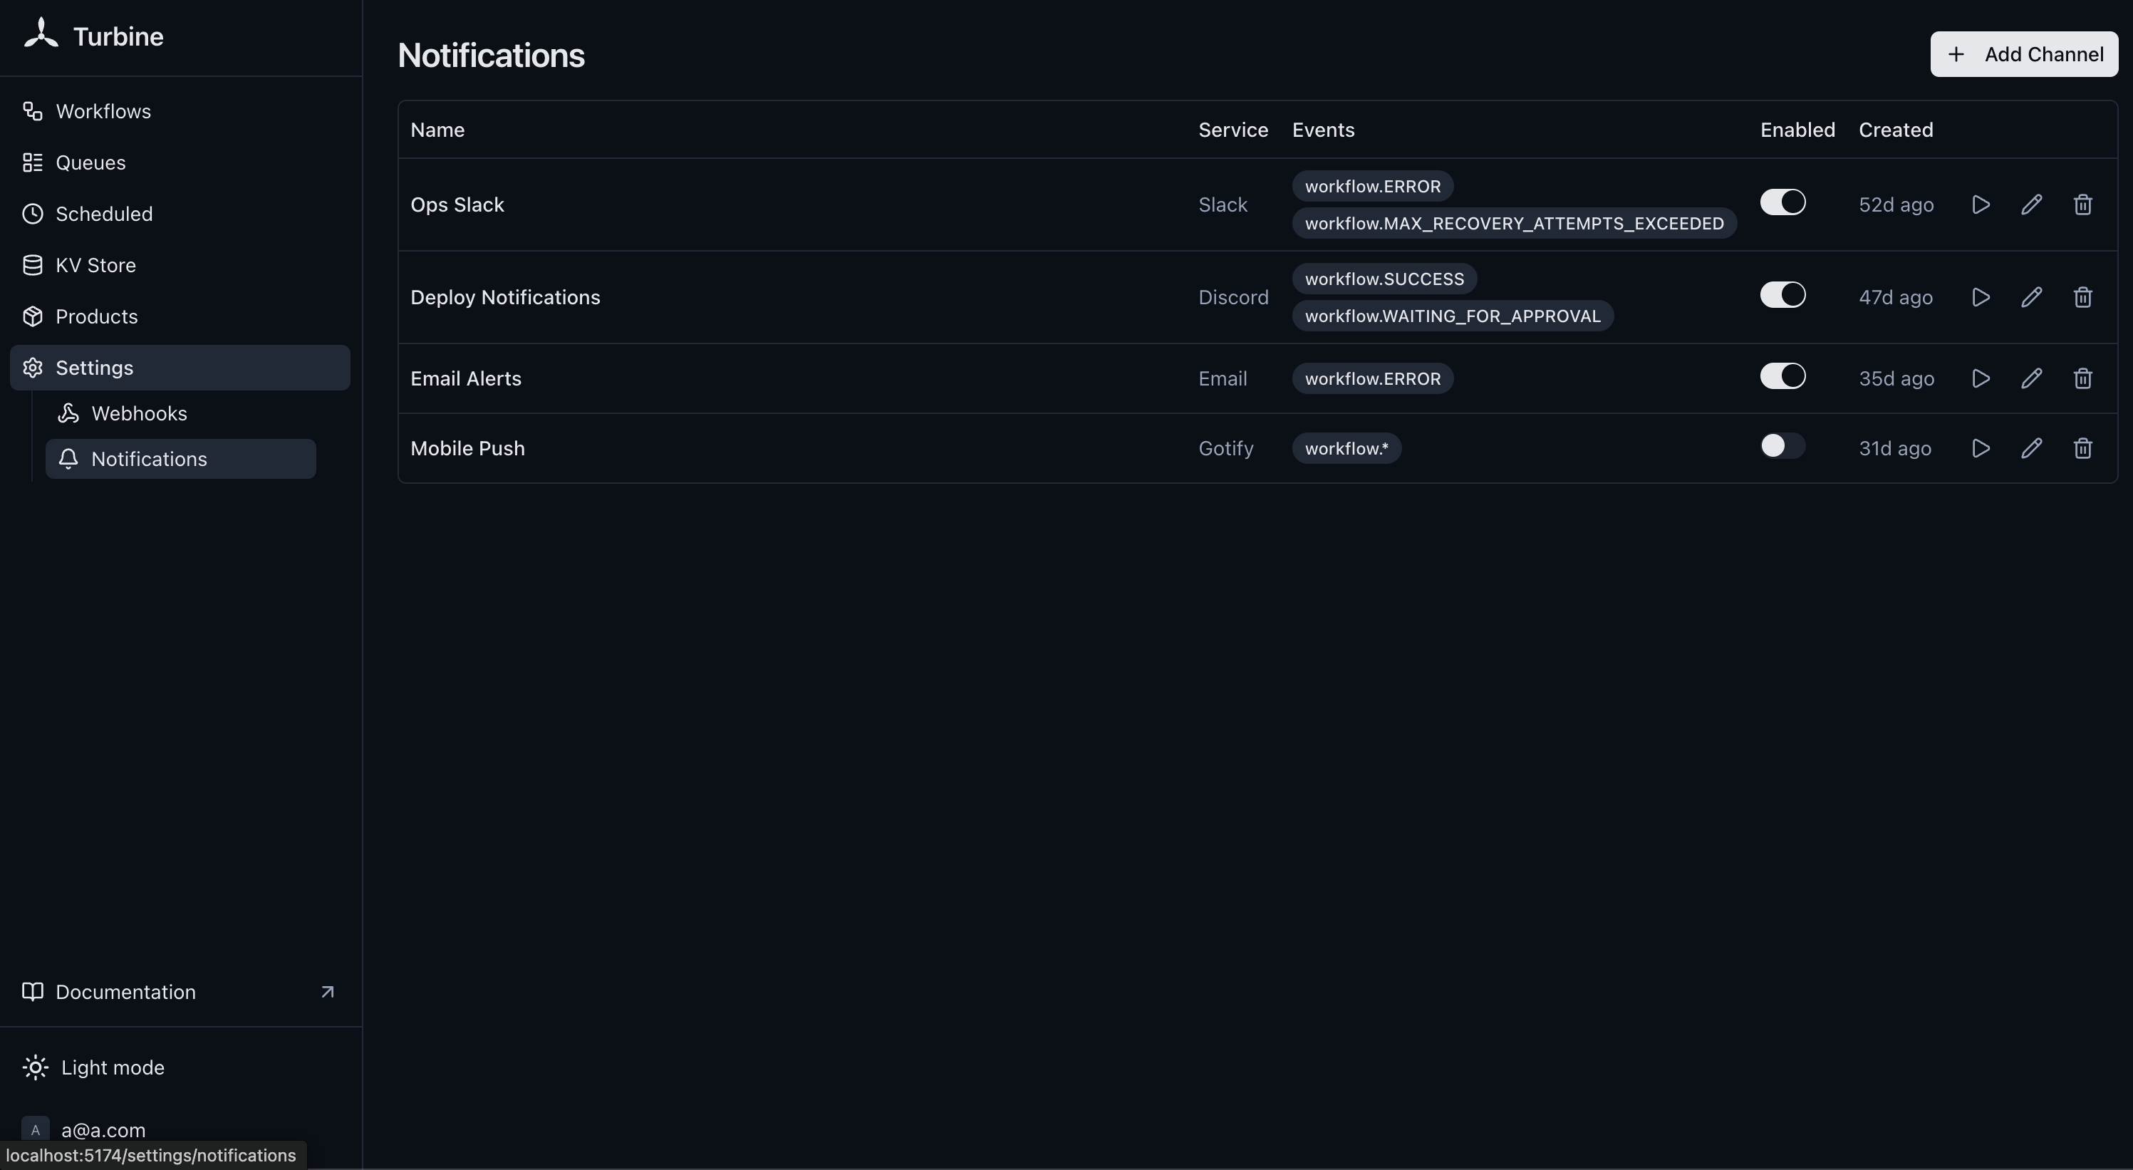Delete the Mobile Push channel
The height and width of the screenshot is (1170, 2133).
[2083, 448]
